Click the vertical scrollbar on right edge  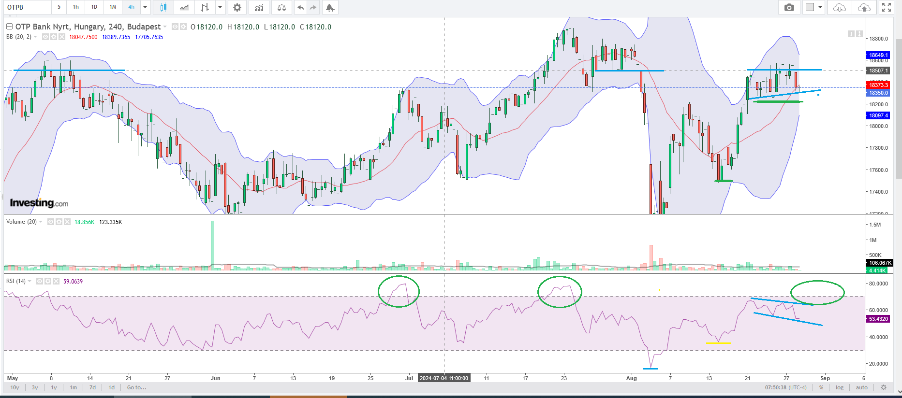(899, 109)
